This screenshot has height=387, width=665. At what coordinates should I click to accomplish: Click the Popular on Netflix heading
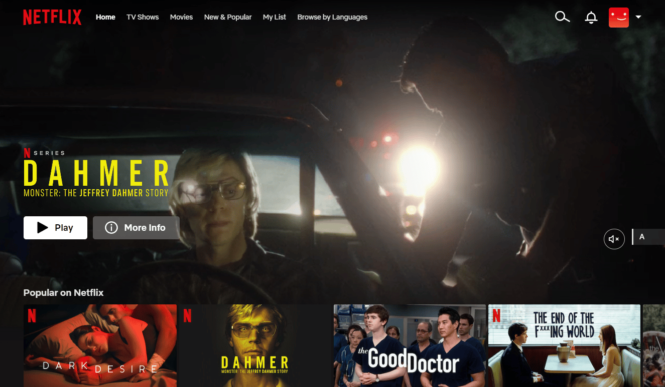pos(63,292)
